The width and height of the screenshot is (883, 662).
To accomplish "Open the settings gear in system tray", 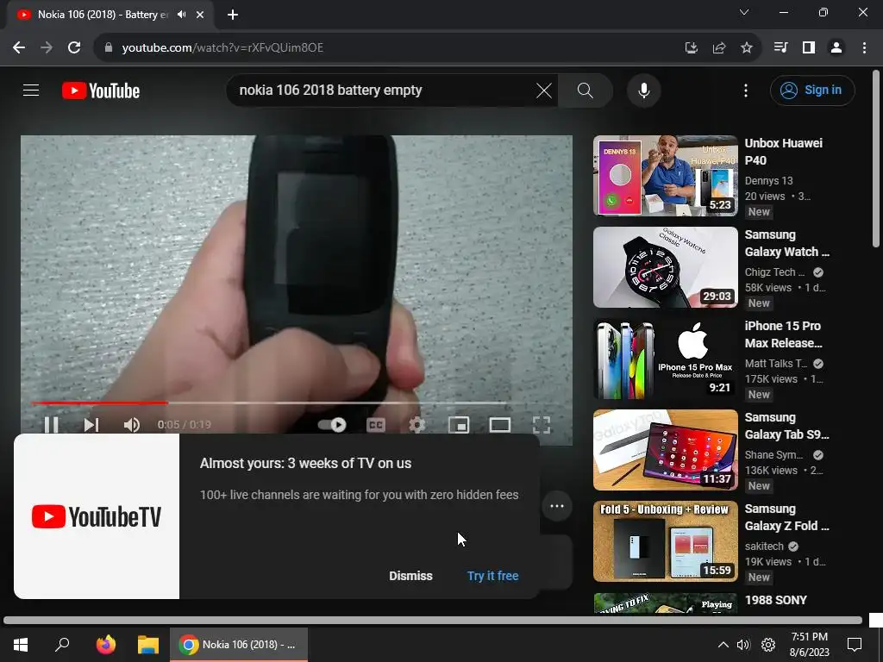I will tap(768, 645).
